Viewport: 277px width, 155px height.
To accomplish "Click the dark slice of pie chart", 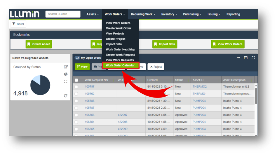I will pos(41,88).
